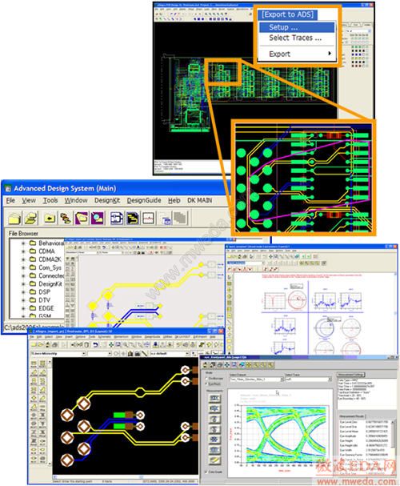Click Measurement Settings tab in eye diagram window
Screen dimensions: 400x486
pyautogui.click(x=351, y=375)
